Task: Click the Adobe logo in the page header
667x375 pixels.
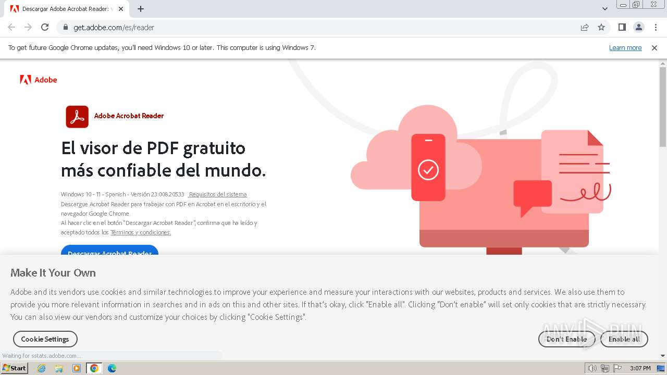Action: pos(38,80)
